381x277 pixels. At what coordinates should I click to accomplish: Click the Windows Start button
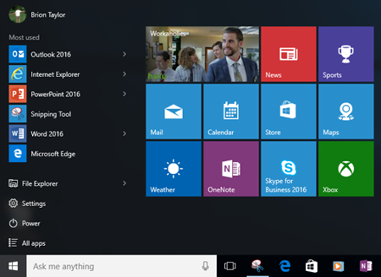click(x=13, y=266)
